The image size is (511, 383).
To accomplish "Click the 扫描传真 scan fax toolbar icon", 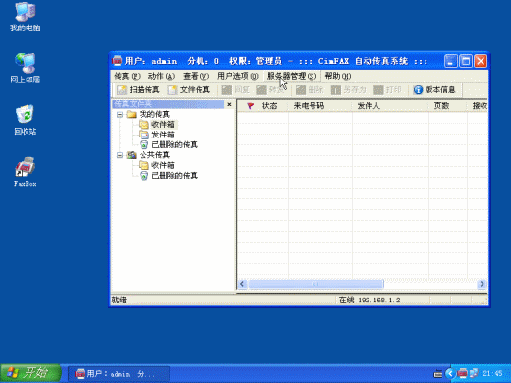I will (x=122, y=90).
